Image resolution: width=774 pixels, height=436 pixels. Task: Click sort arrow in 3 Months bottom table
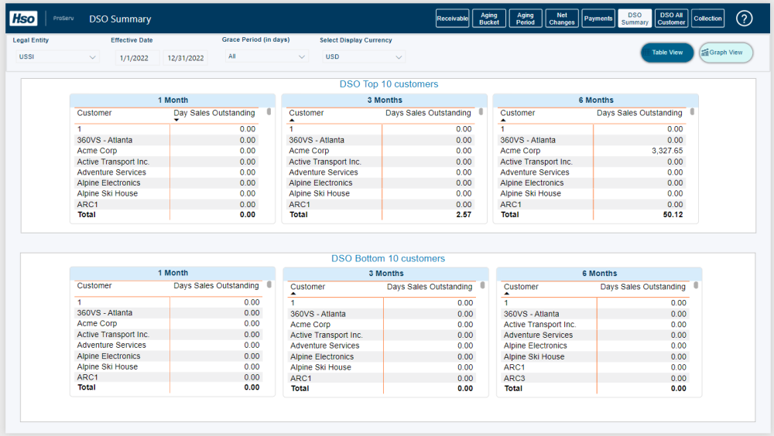[293, 294]
